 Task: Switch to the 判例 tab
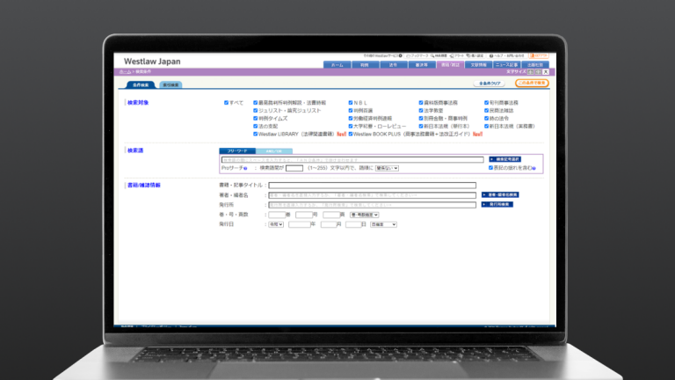click(x=365, y=64)
